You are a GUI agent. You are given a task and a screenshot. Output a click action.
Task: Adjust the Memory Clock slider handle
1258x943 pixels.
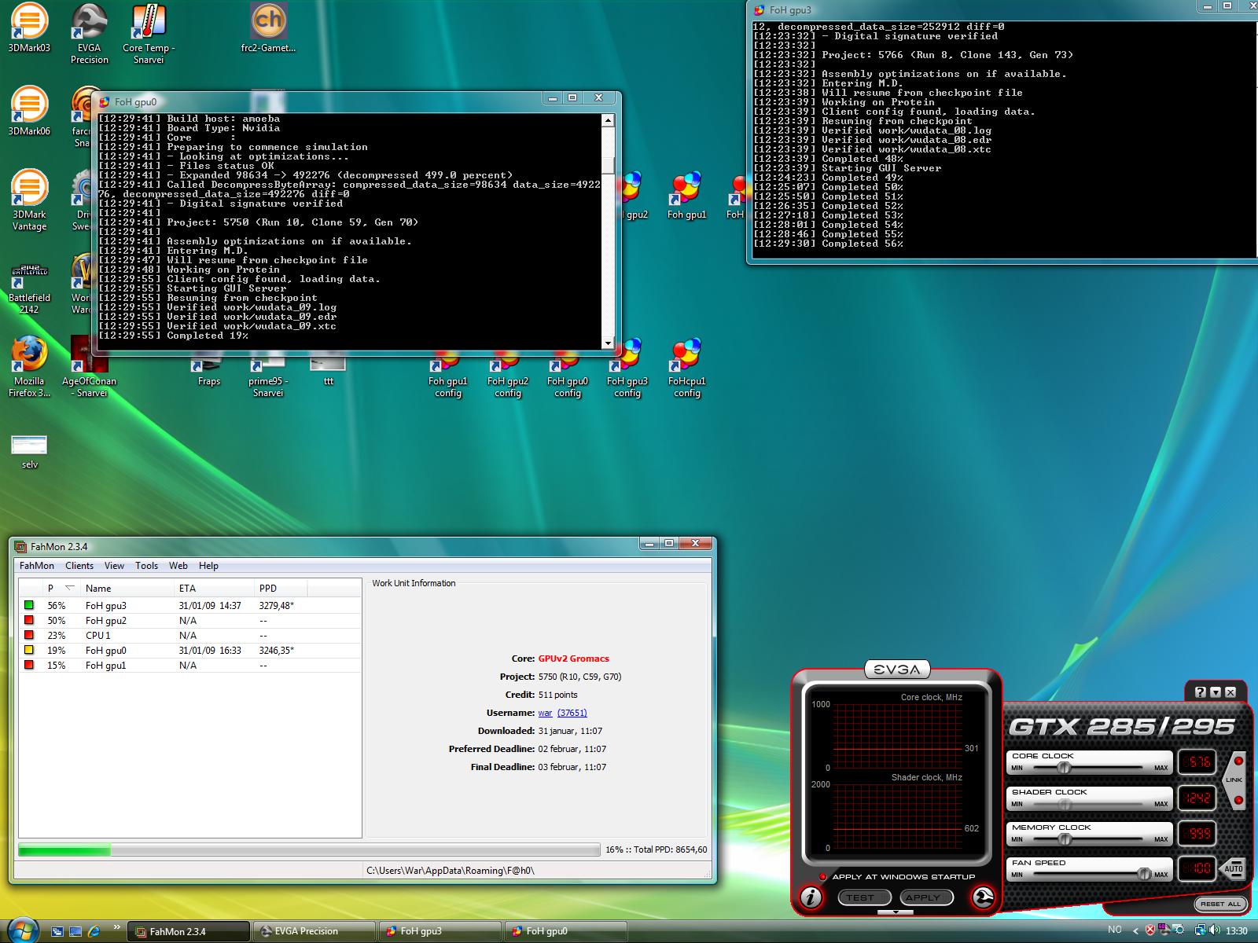coord(1064,839)
